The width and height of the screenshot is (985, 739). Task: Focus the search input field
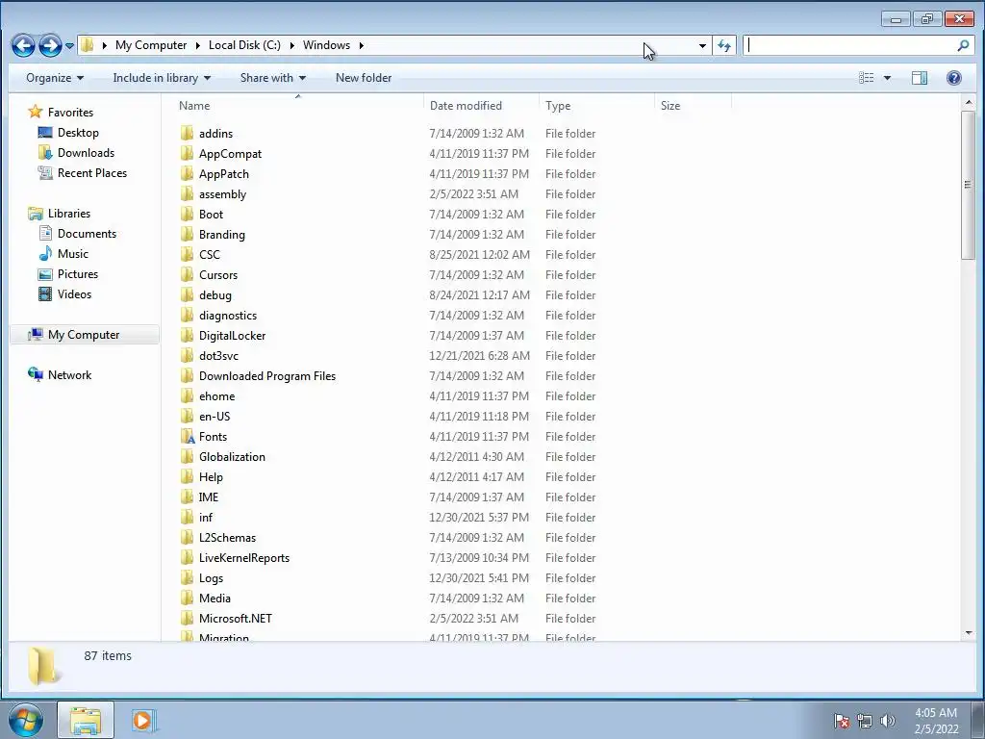tap(850, 45)
